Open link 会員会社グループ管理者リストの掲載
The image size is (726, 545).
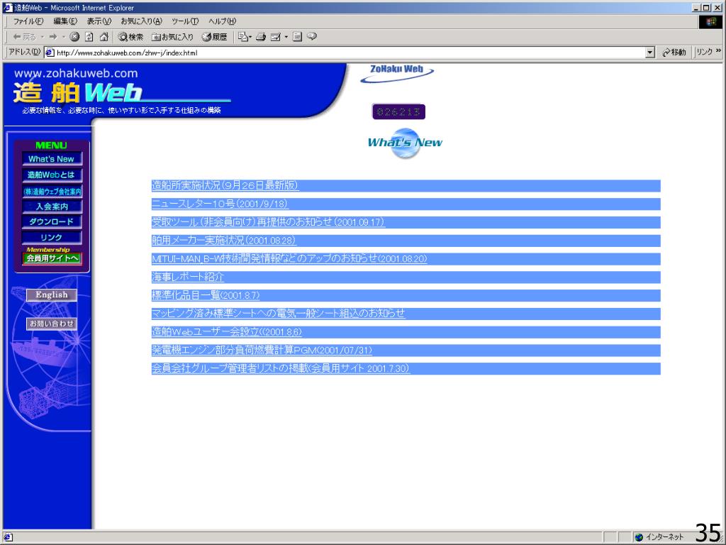(x=281, y=368)
